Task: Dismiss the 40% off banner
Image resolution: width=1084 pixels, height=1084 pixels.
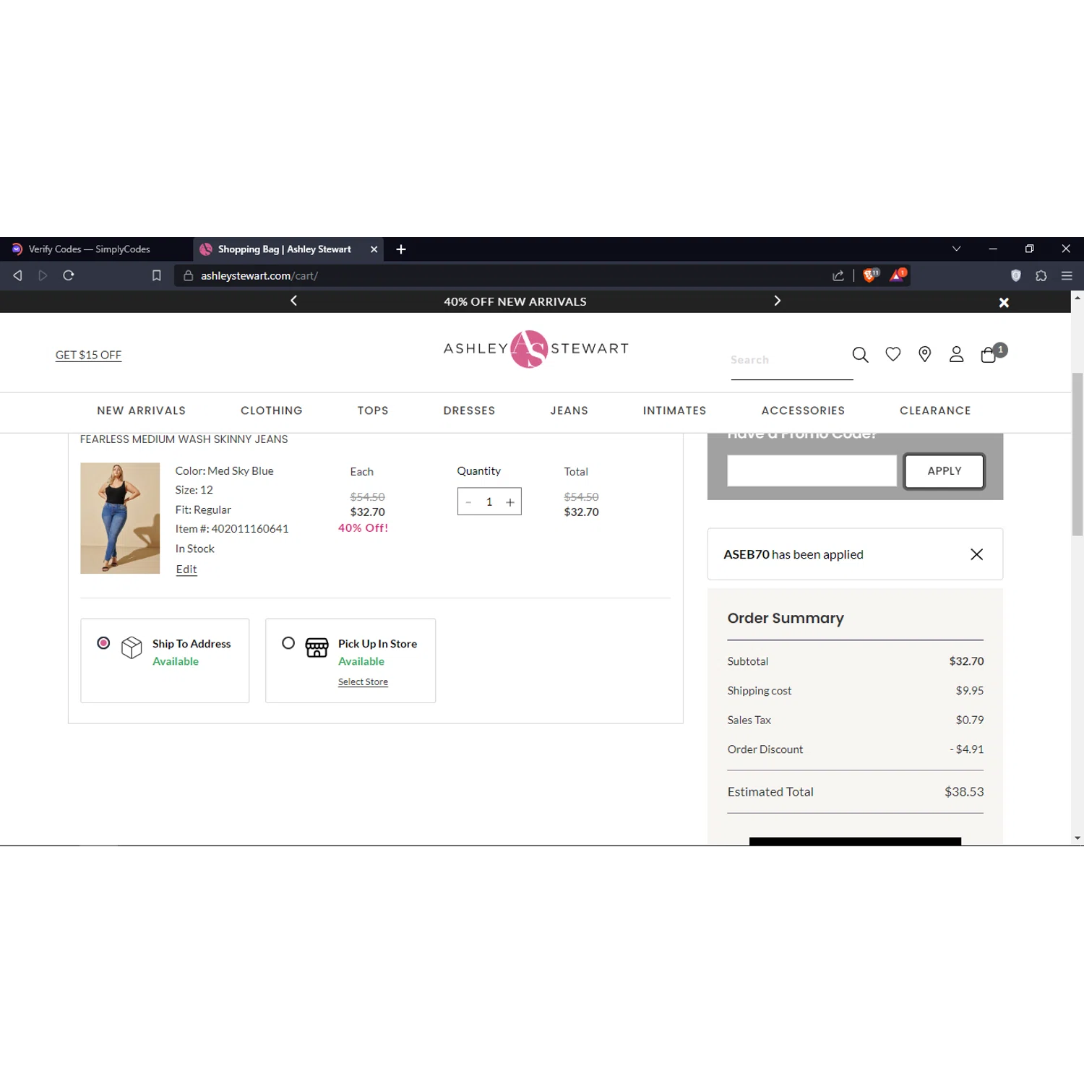Action: click(1004, 303)
